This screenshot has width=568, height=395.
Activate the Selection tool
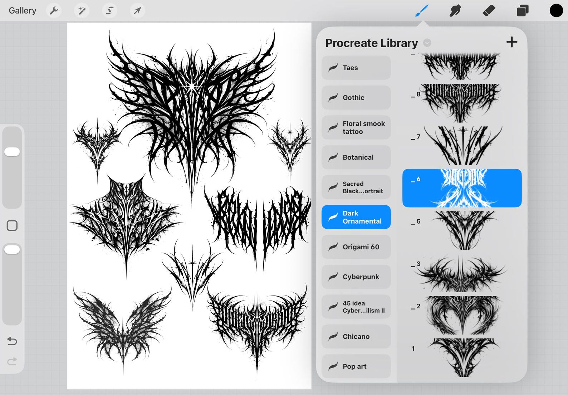click(x=109, y=11)
